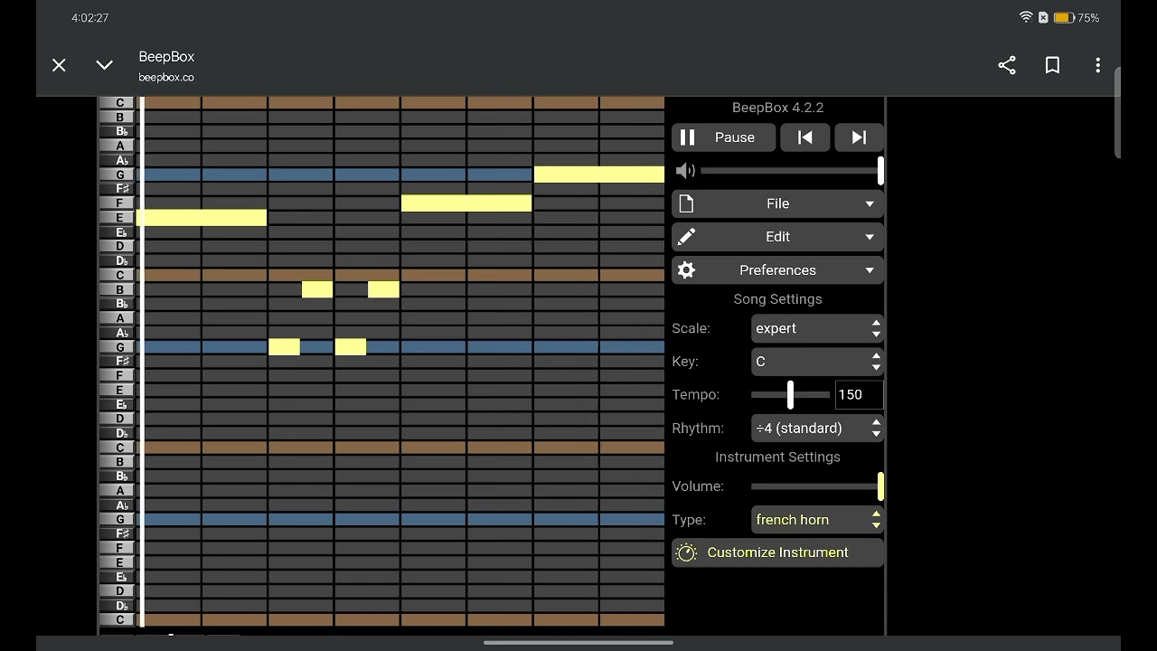Image resolution: width=1157 pixels, height=651 pixels.
Task: Play the F# key below top G
Action: click(x=118, y=188)
